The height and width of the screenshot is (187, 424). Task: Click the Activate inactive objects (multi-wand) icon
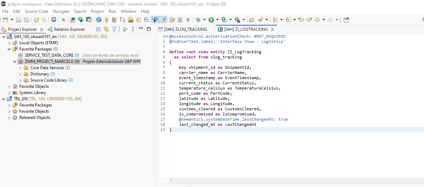[114, 20]
